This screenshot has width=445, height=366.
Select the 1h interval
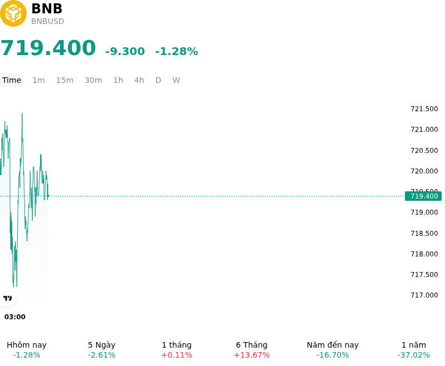tap(118, 80)
